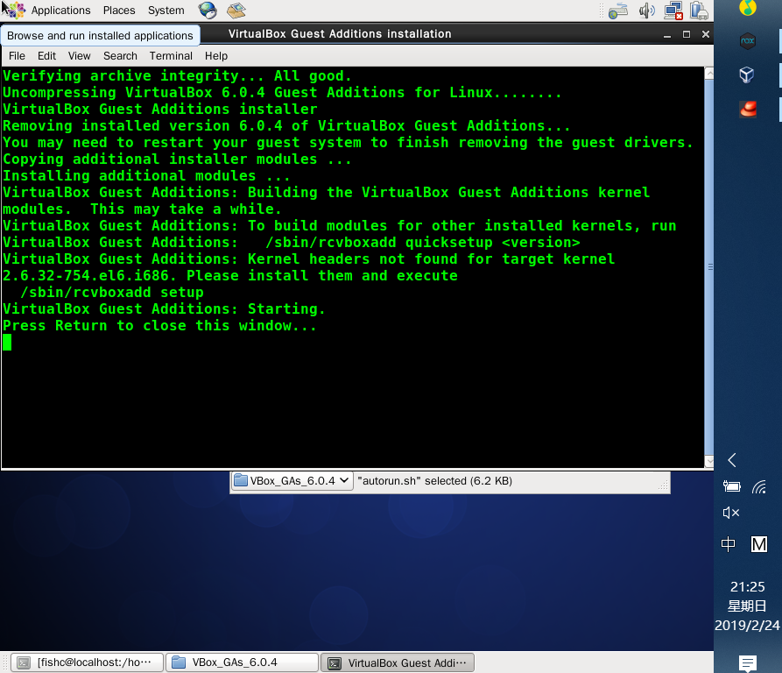
Task: Open the red hat icon in sidebar
Action: (748, 109)
